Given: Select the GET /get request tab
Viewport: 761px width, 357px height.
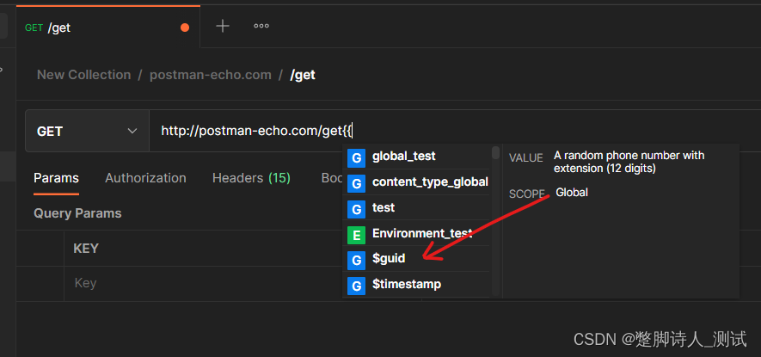Looking at the screenshot, I should [107, 28].
